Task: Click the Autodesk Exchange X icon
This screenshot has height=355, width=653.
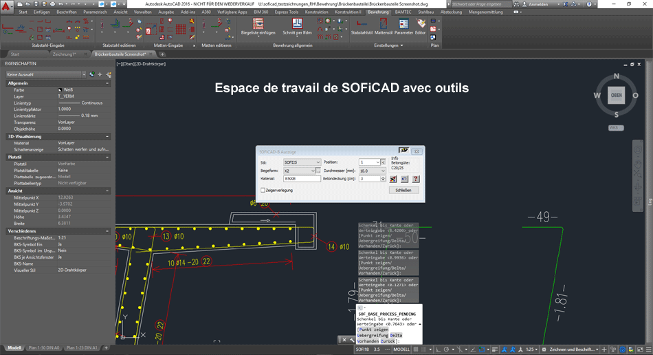Action: click(x=565, y=4)
